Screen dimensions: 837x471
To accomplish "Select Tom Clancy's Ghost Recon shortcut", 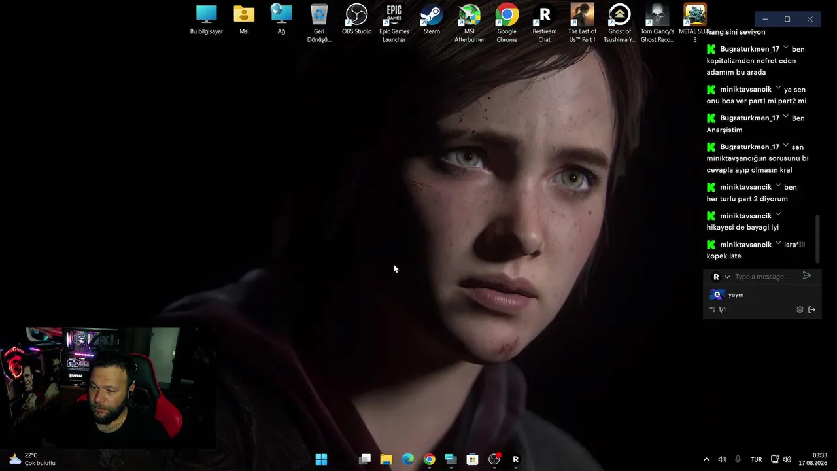I will pos(657,23).
